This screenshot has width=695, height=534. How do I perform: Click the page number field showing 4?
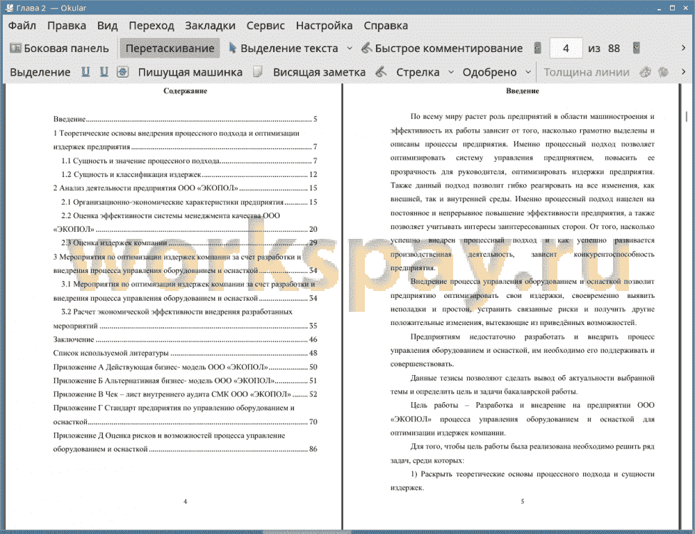566,49
